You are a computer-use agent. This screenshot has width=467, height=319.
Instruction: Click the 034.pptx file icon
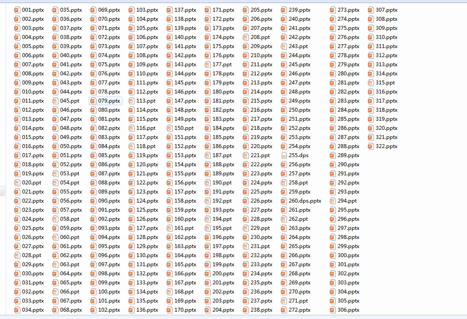[x=17, y=310]
